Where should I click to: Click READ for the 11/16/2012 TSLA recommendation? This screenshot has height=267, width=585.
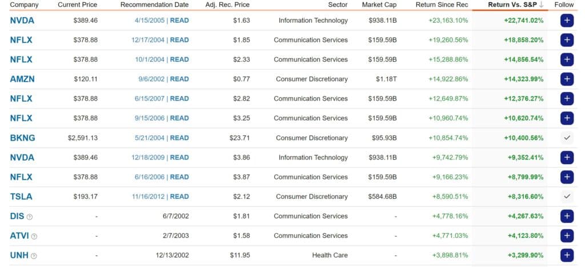(x=179, y=197)
